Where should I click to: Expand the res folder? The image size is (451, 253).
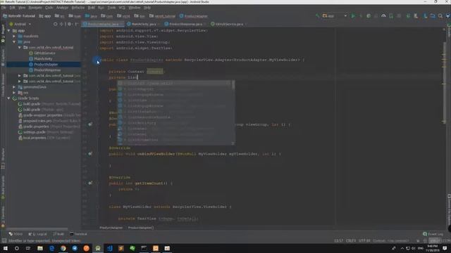(x=14, y=93)
